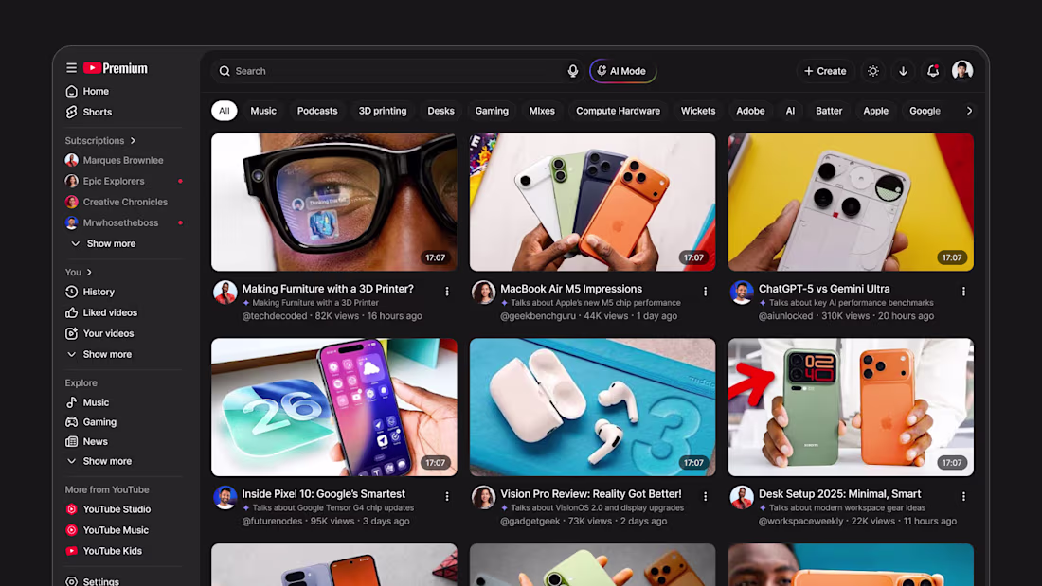Screen dimensions: 1042x586
Task: Launch YouTube Music
Action: coord(107,530)
